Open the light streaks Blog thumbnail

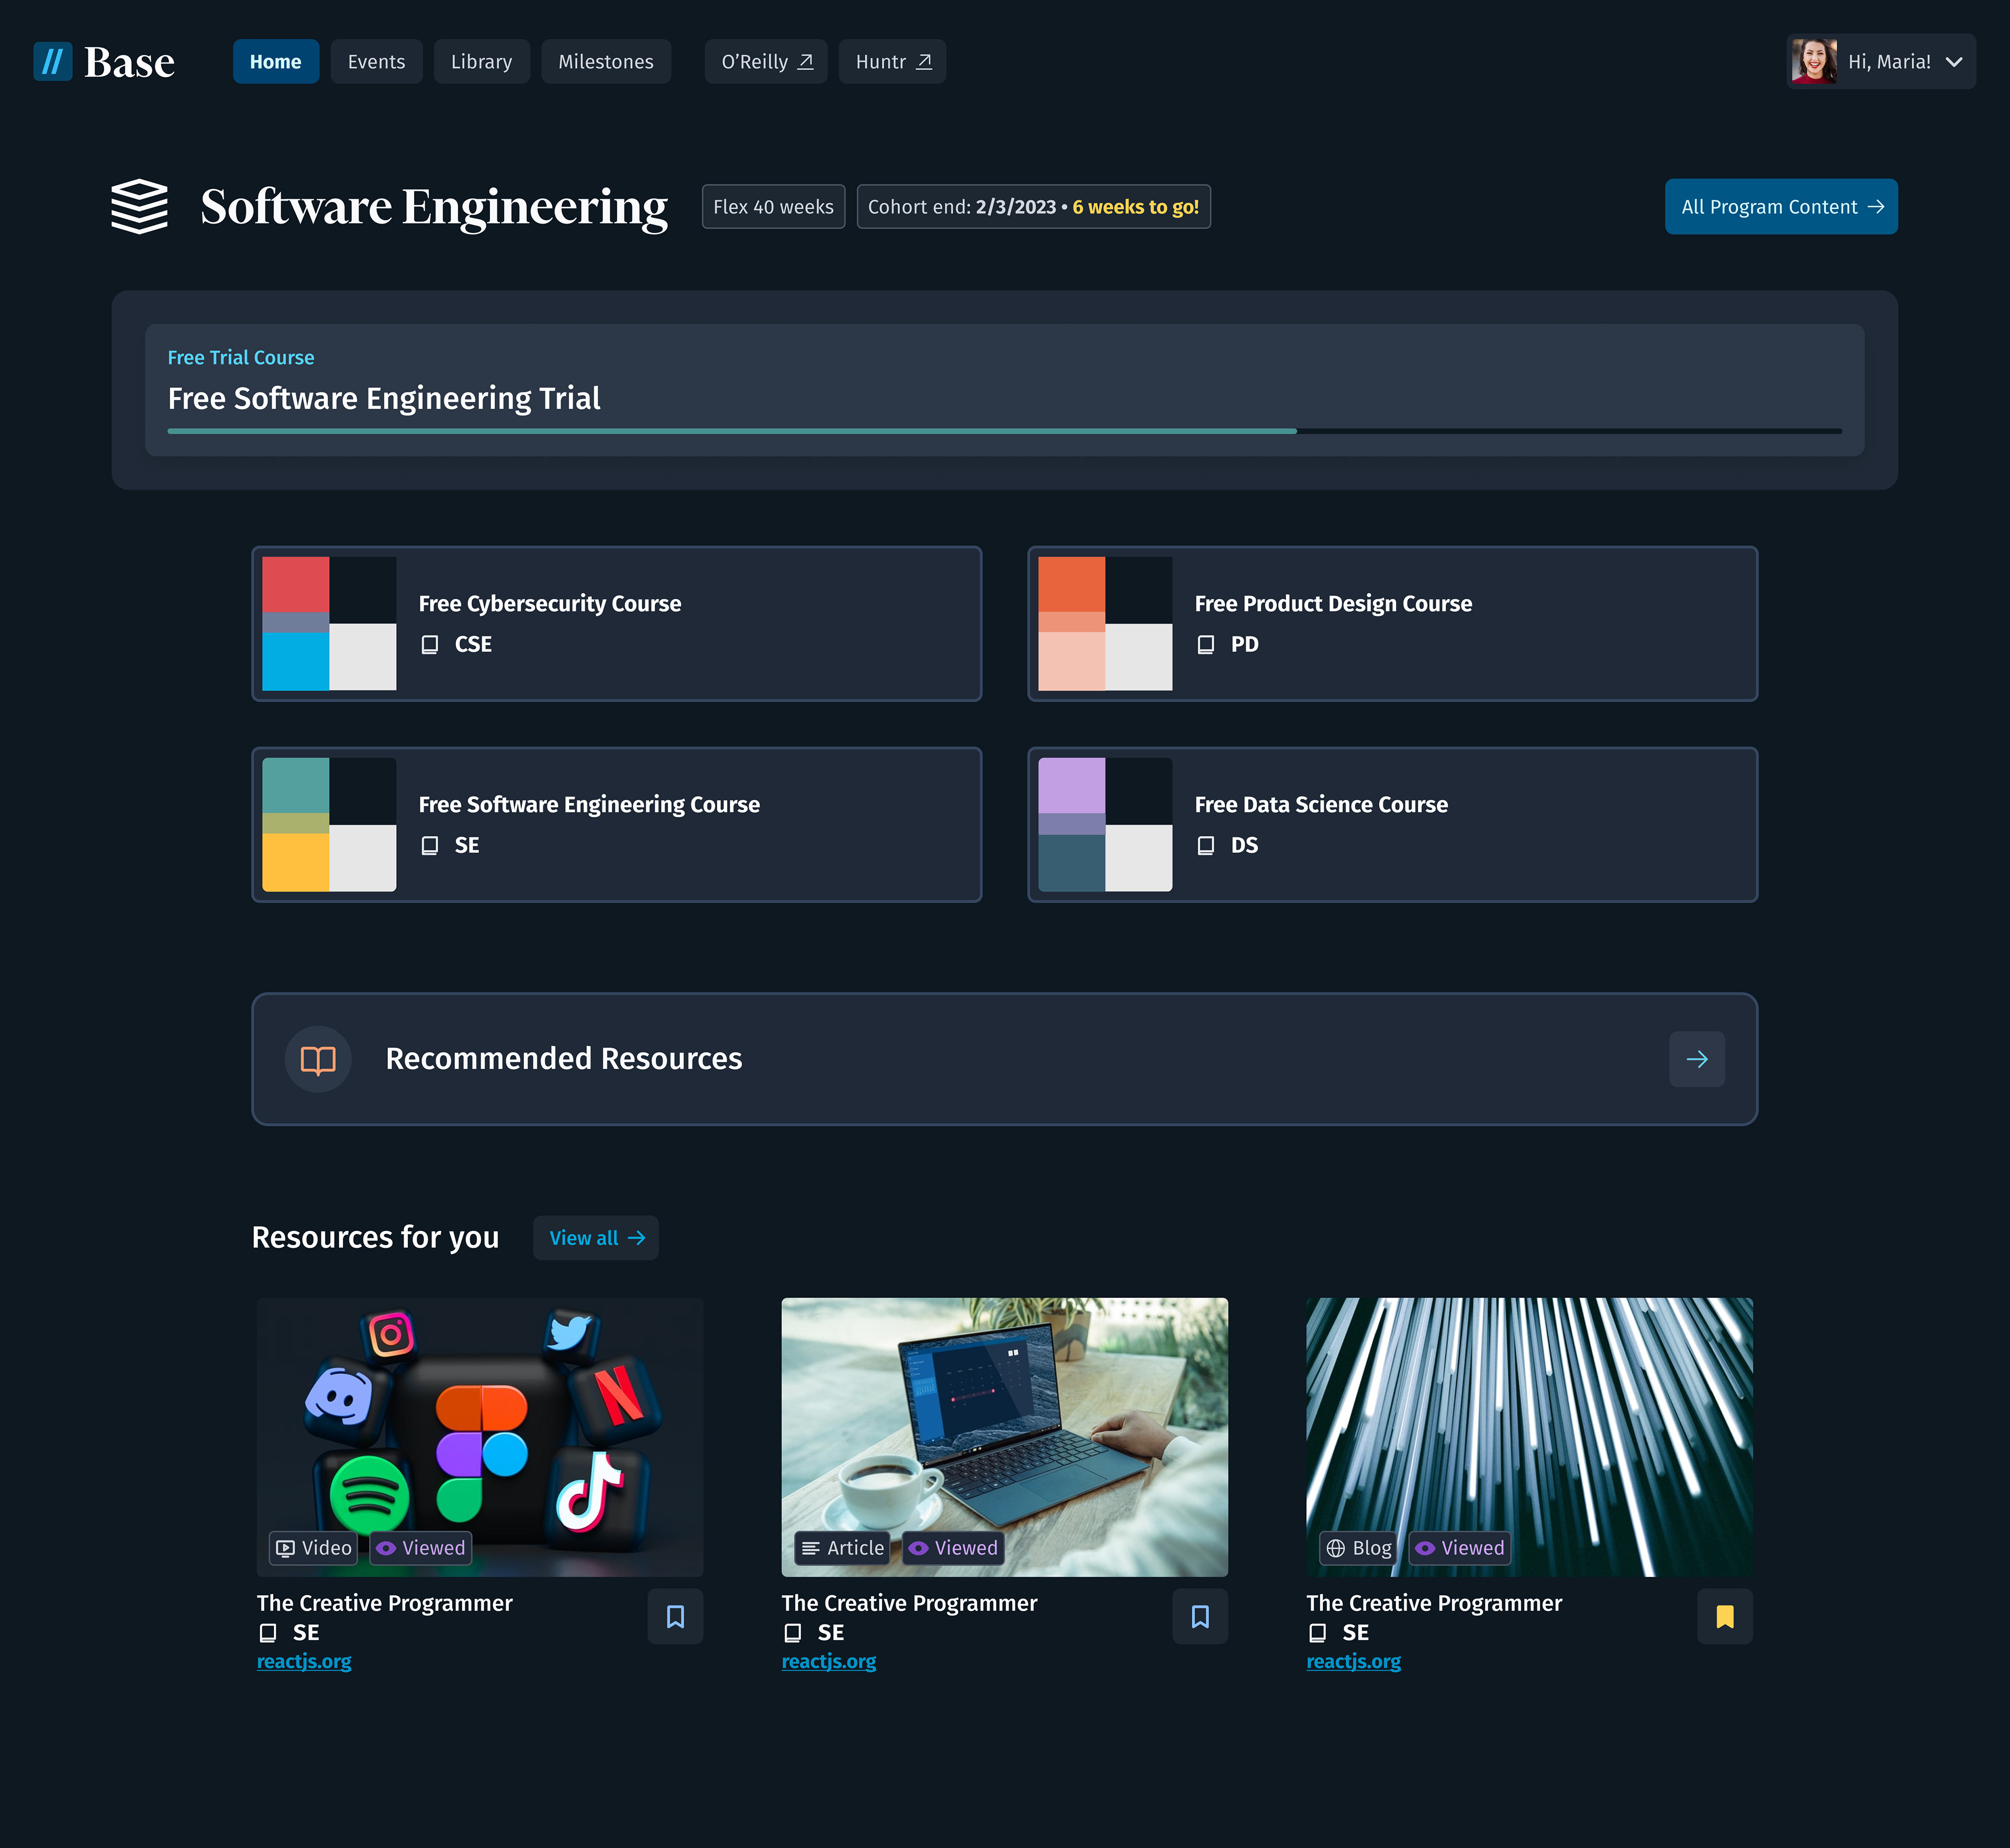[1530, 1437]
